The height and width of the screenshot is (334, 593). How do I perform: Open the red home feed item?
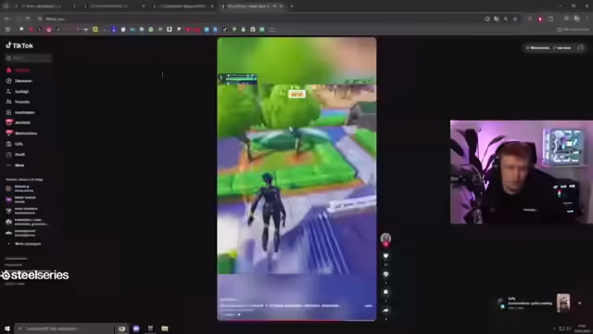click(19, 71)
